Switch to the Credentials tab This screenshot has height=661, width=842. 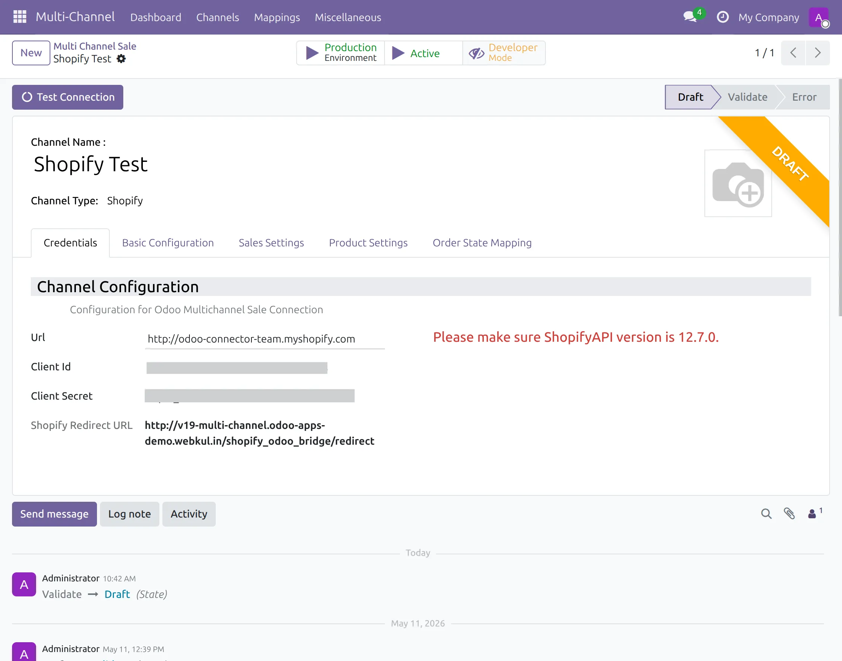pos(71,243)
